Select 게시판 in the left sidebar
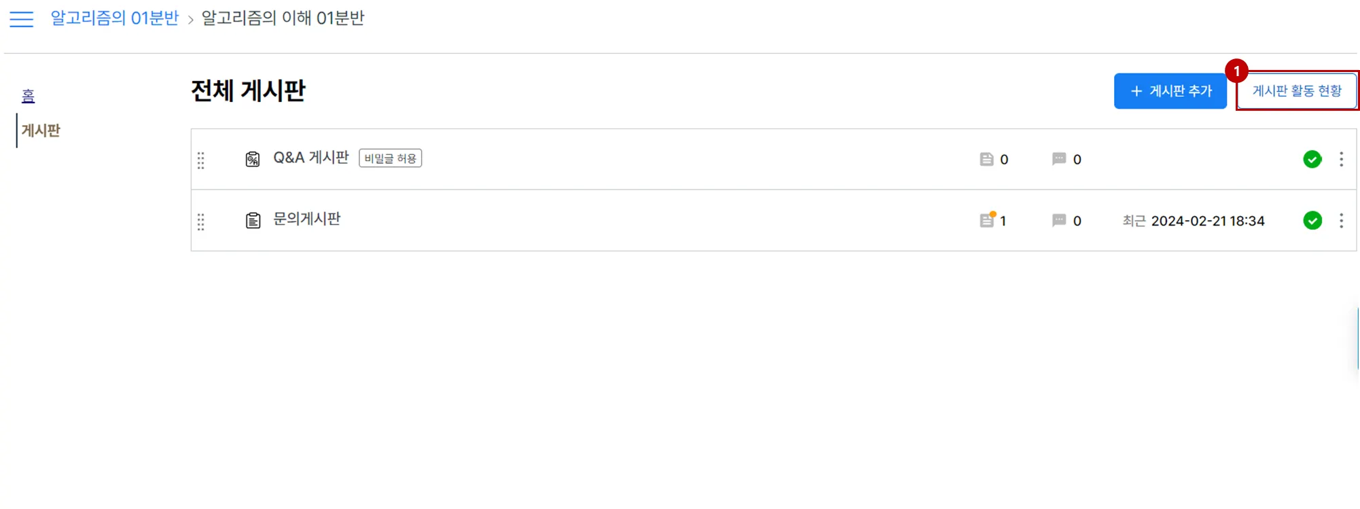 click(41, 130)
